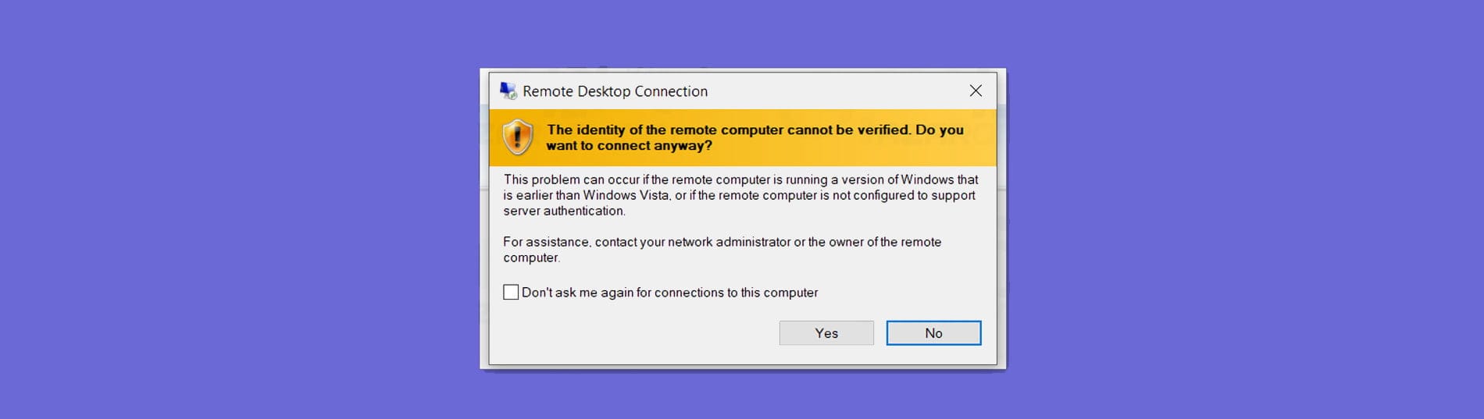Click the "This problem can occur" paragraph line
This screenshot has width=1484, height=419.
point(740,179)
